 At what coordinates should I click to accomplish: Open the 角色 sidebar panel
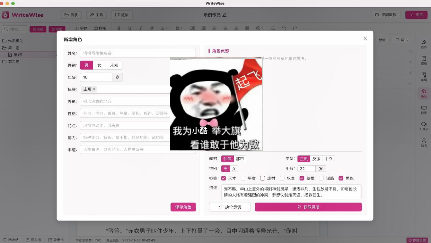[424, 93]
